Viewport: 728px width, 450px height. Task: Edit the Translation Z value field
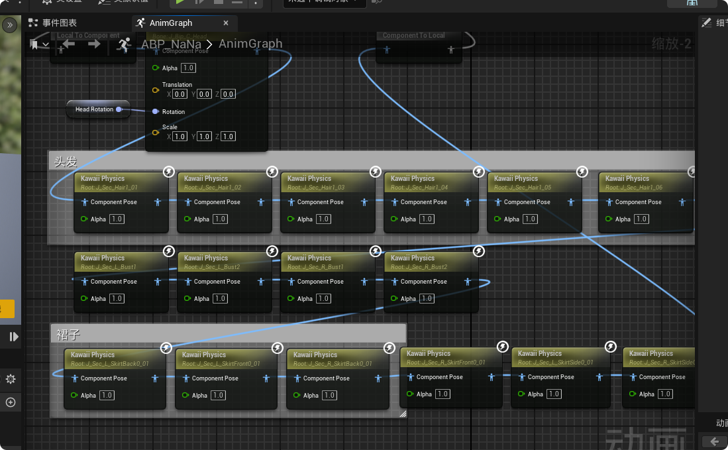228,94
